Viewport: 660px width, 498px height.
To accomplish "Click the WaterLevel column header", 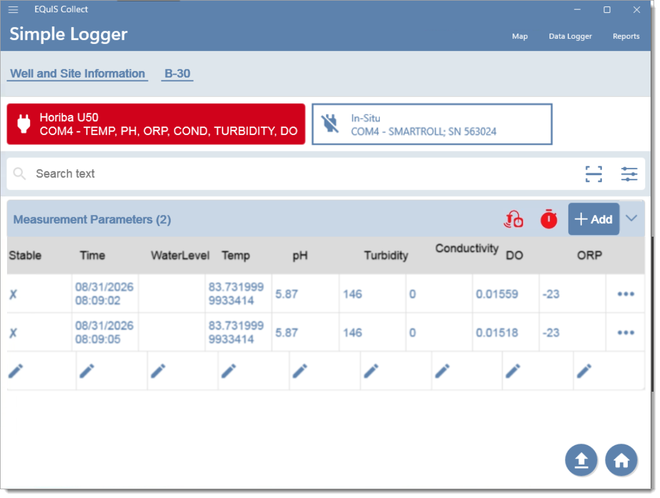I will click(x=180, y=255).
